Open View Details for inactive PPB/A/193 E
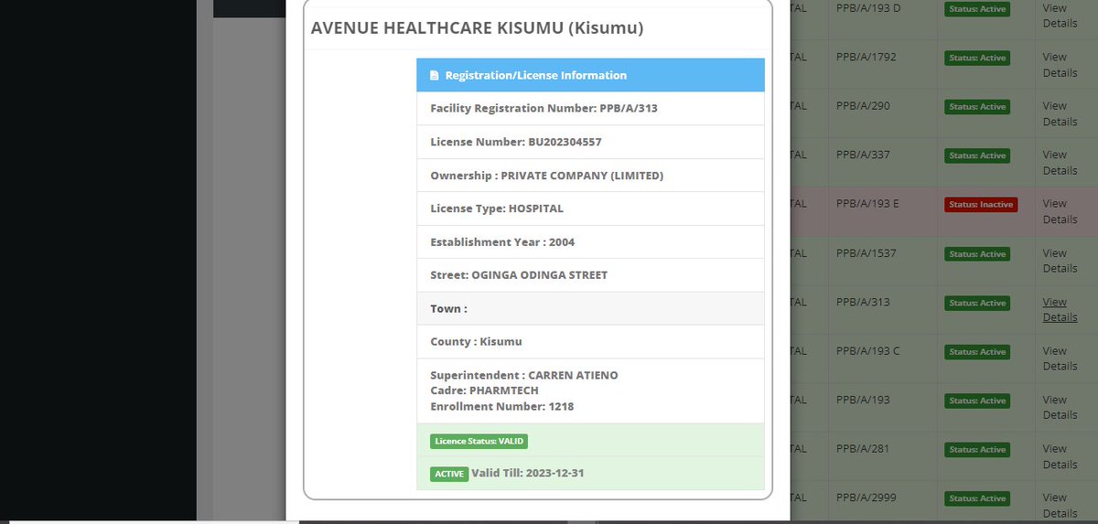The height and width of the screenshot is (524, 1098). point(1060,211)
